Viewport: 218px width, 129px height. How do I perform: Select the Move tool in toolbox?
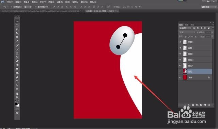(x=17, y=21)
